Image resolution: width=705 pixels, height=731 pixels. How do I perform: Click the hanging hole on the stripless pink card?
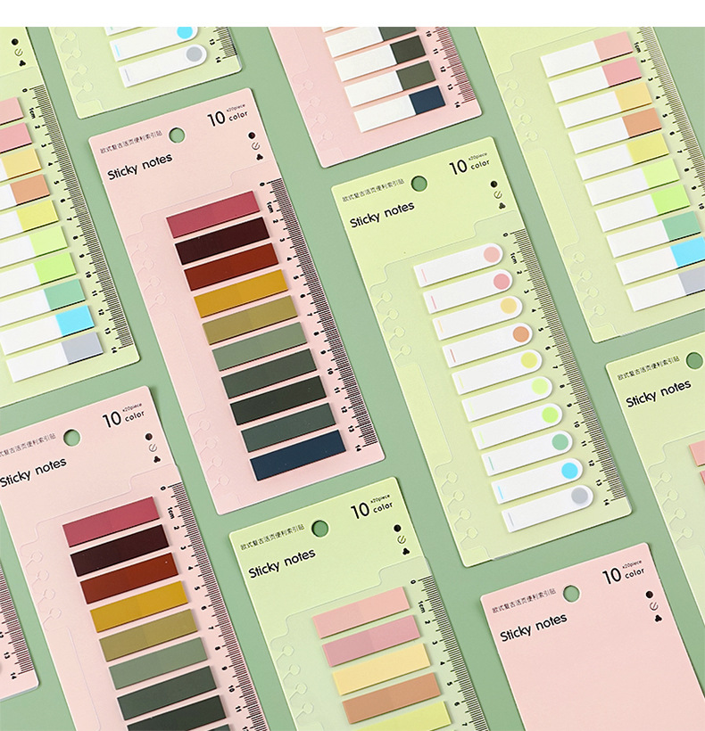point(571,594)
